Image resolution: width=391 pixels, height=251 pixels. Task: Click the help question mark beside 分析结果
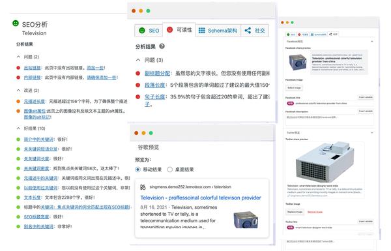[162, 46]
